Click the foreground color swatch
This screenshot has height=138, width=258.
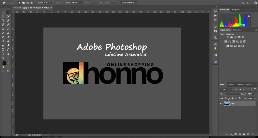point(4,63)
